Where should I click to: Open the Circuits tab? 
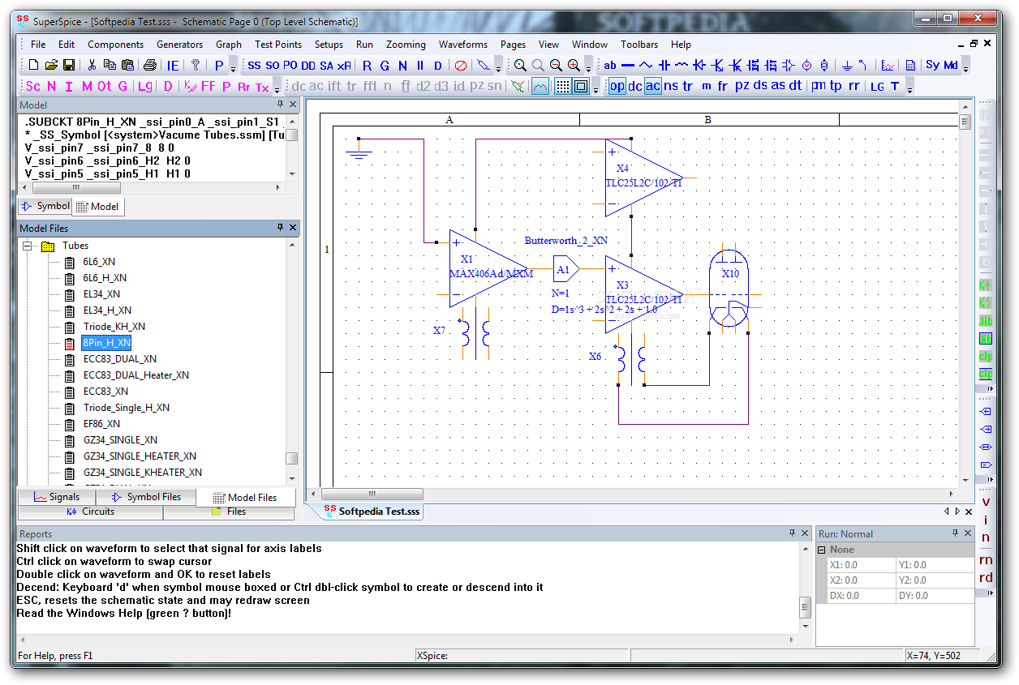click(x=90, y=512)
